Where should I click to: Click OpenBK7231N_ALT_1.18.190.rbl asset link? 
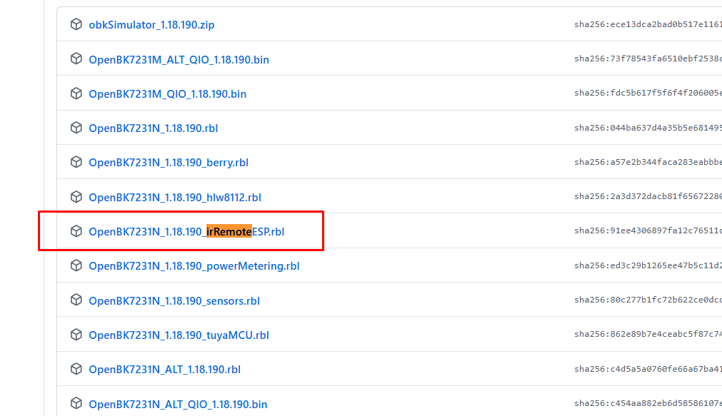point(164,370)
